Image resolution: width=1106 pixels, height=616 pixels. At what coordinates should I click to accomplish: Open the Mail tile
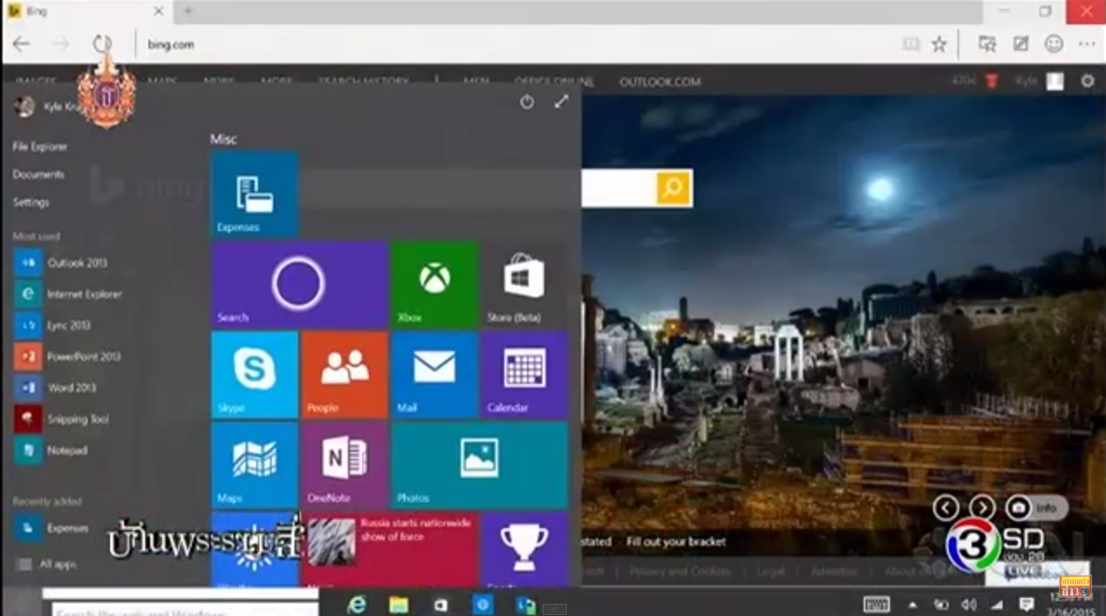click(434, 374)
